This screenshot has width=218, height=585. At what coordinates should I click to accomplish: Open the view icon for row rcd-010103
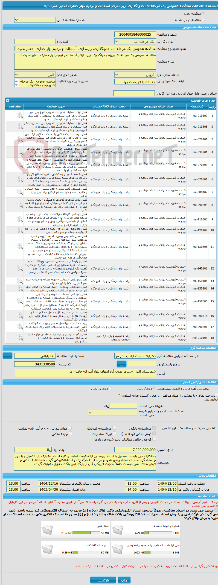(x=20, y=338)
